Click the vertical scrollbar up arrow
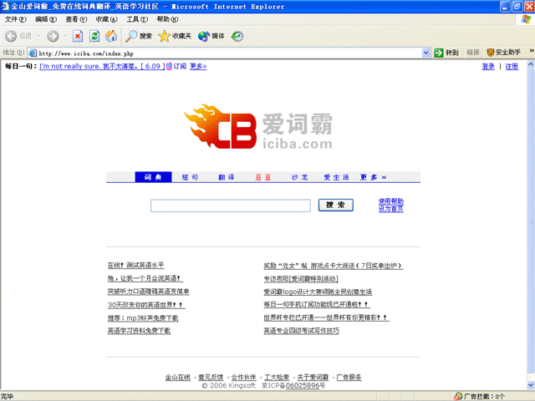 (x=531, y=63)
